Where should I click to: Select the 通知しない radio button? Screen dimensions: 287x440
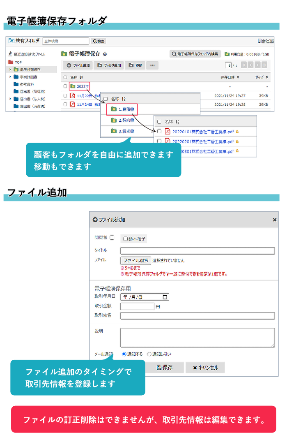coord(149,354)
